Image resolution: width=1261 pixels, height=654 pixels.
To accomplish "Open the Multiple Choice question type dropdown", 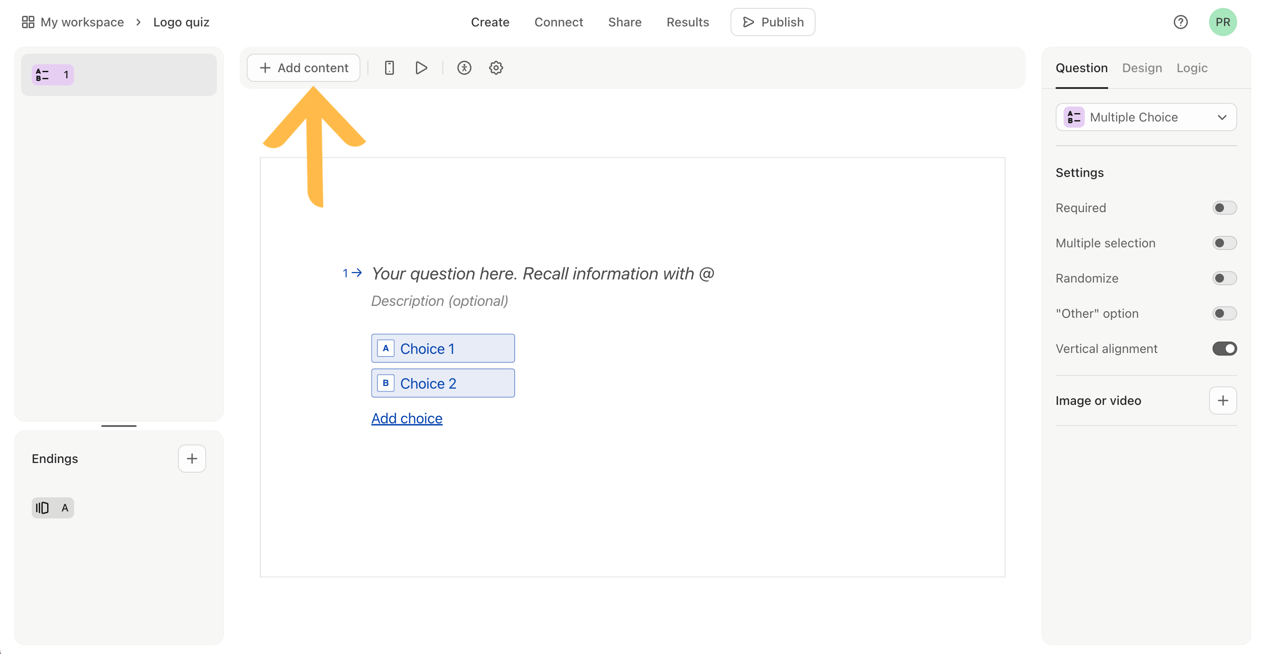I will (x=1146, y=117).
